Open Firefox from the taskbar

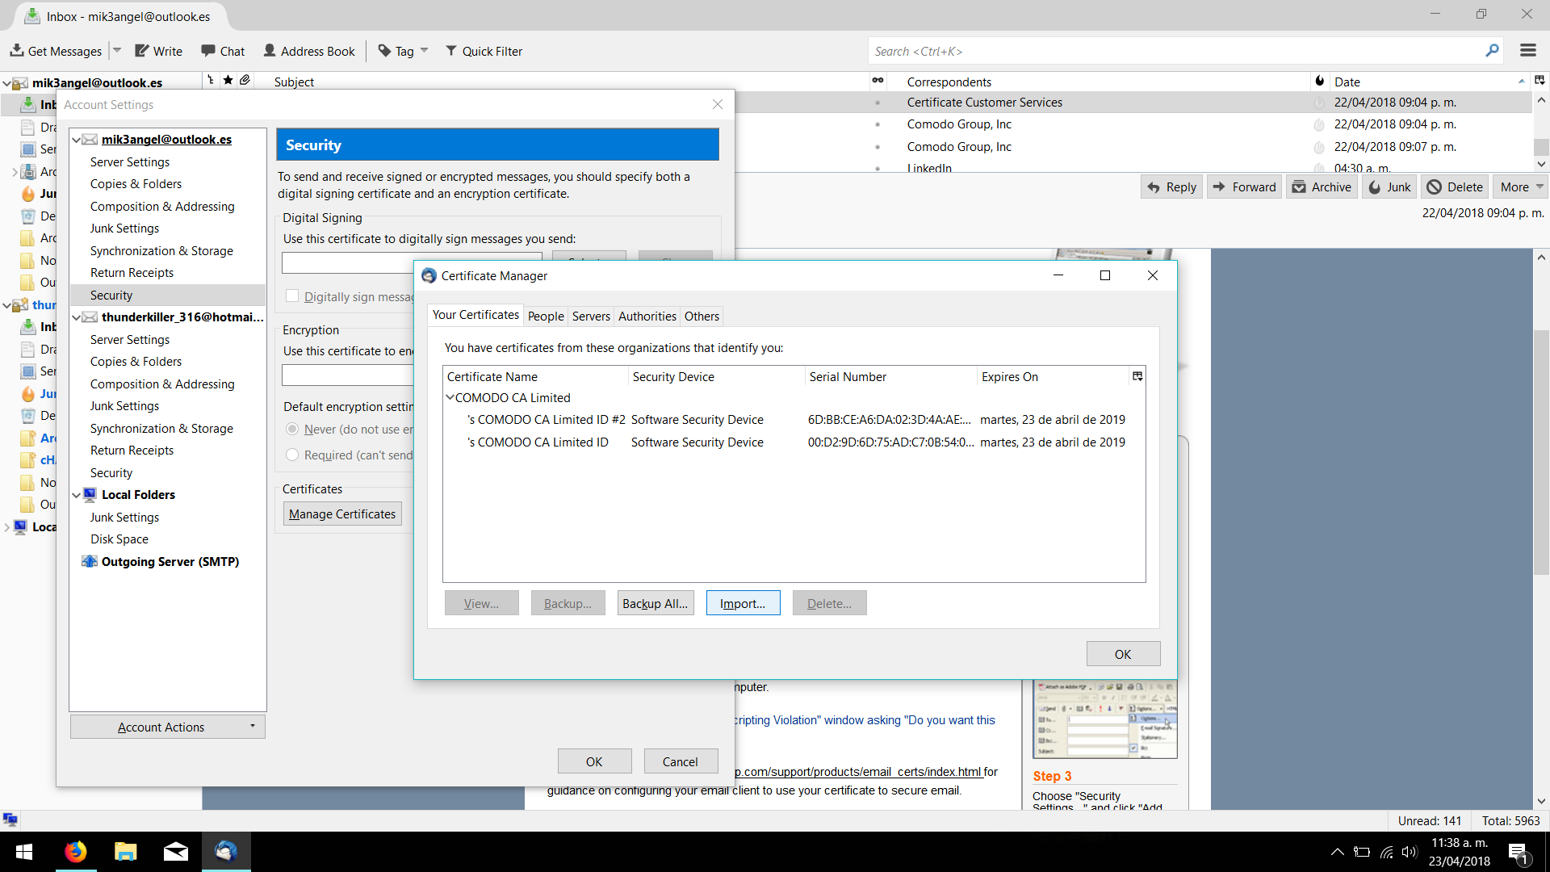click(x=76, y=851)
